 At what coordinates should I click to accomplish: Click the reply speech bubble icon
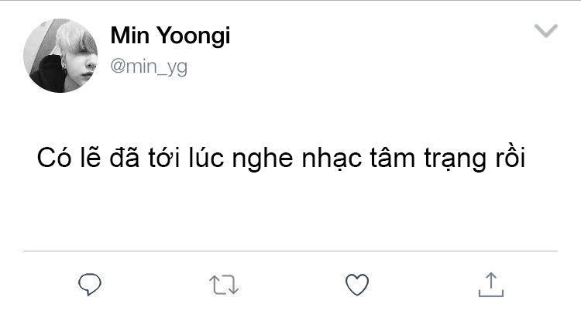coord(90,285)
